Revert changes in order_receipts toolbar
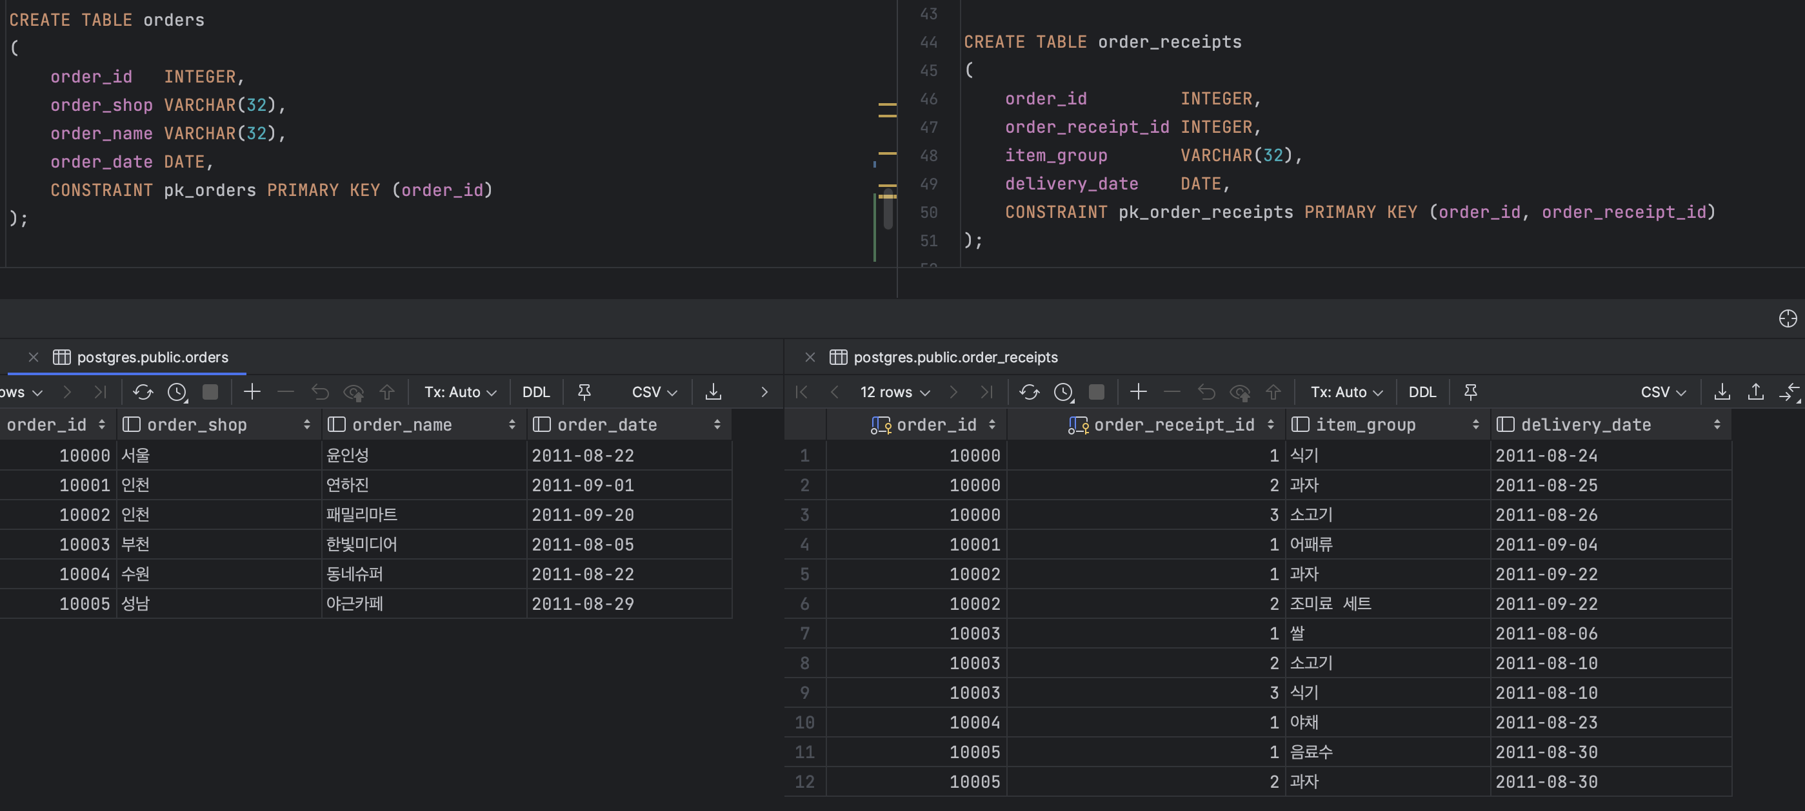This screenshot has width=1805, height=811. 1206,392
